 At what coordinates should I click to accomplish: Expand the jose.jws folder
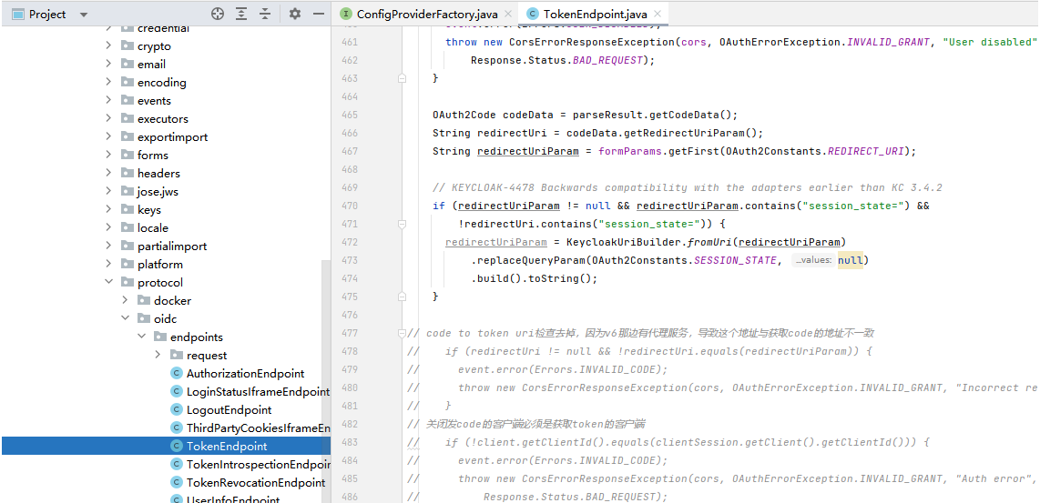(108, 192)
